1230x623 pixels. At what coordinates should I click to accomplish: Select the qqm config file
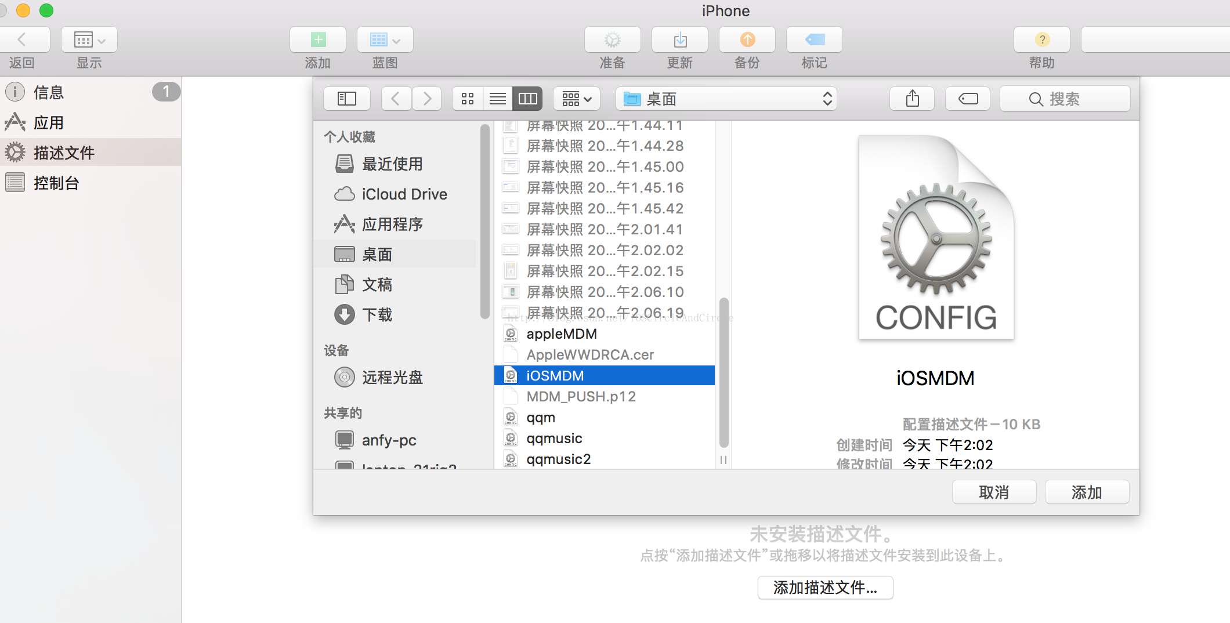tap(605, 418)
